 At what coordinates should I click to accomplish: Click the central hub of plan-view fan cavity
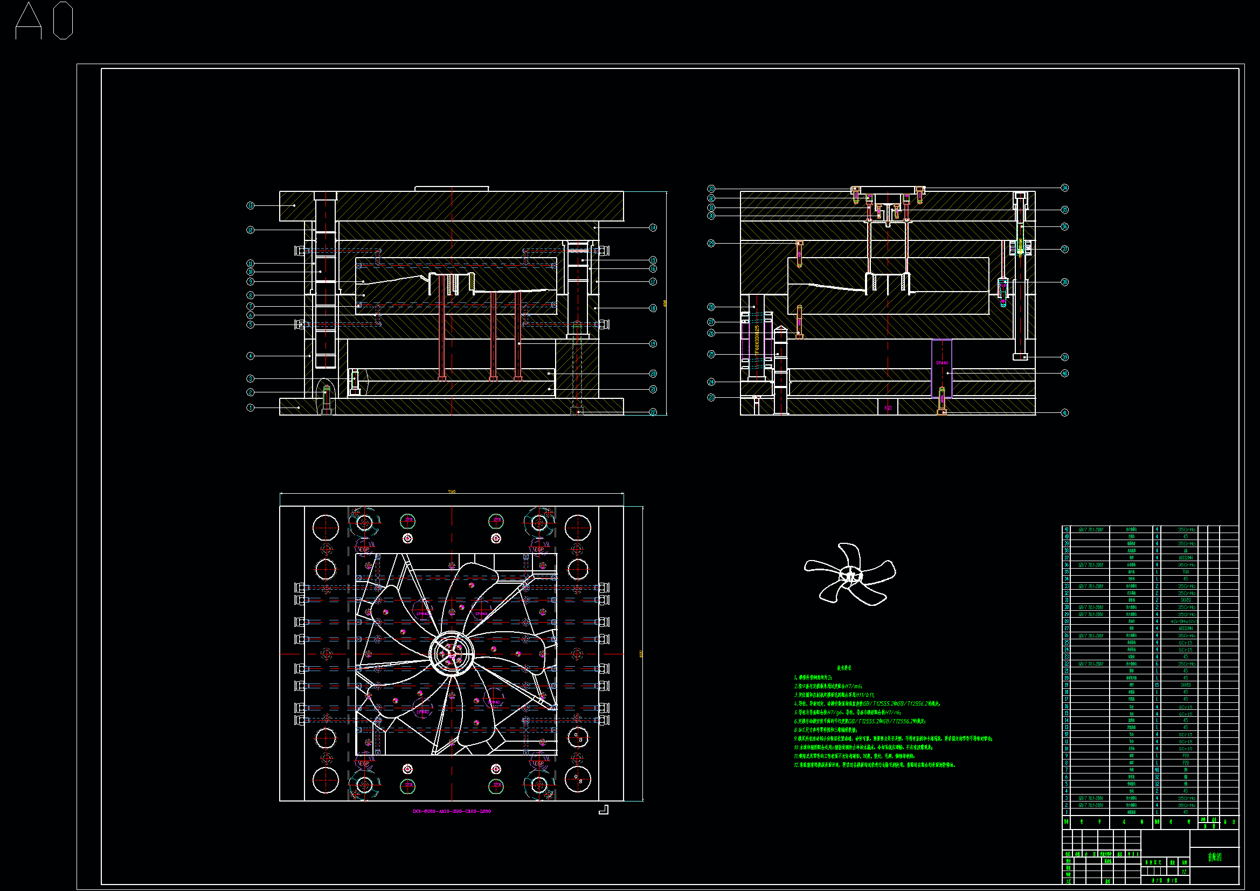[x=451, y=653]
